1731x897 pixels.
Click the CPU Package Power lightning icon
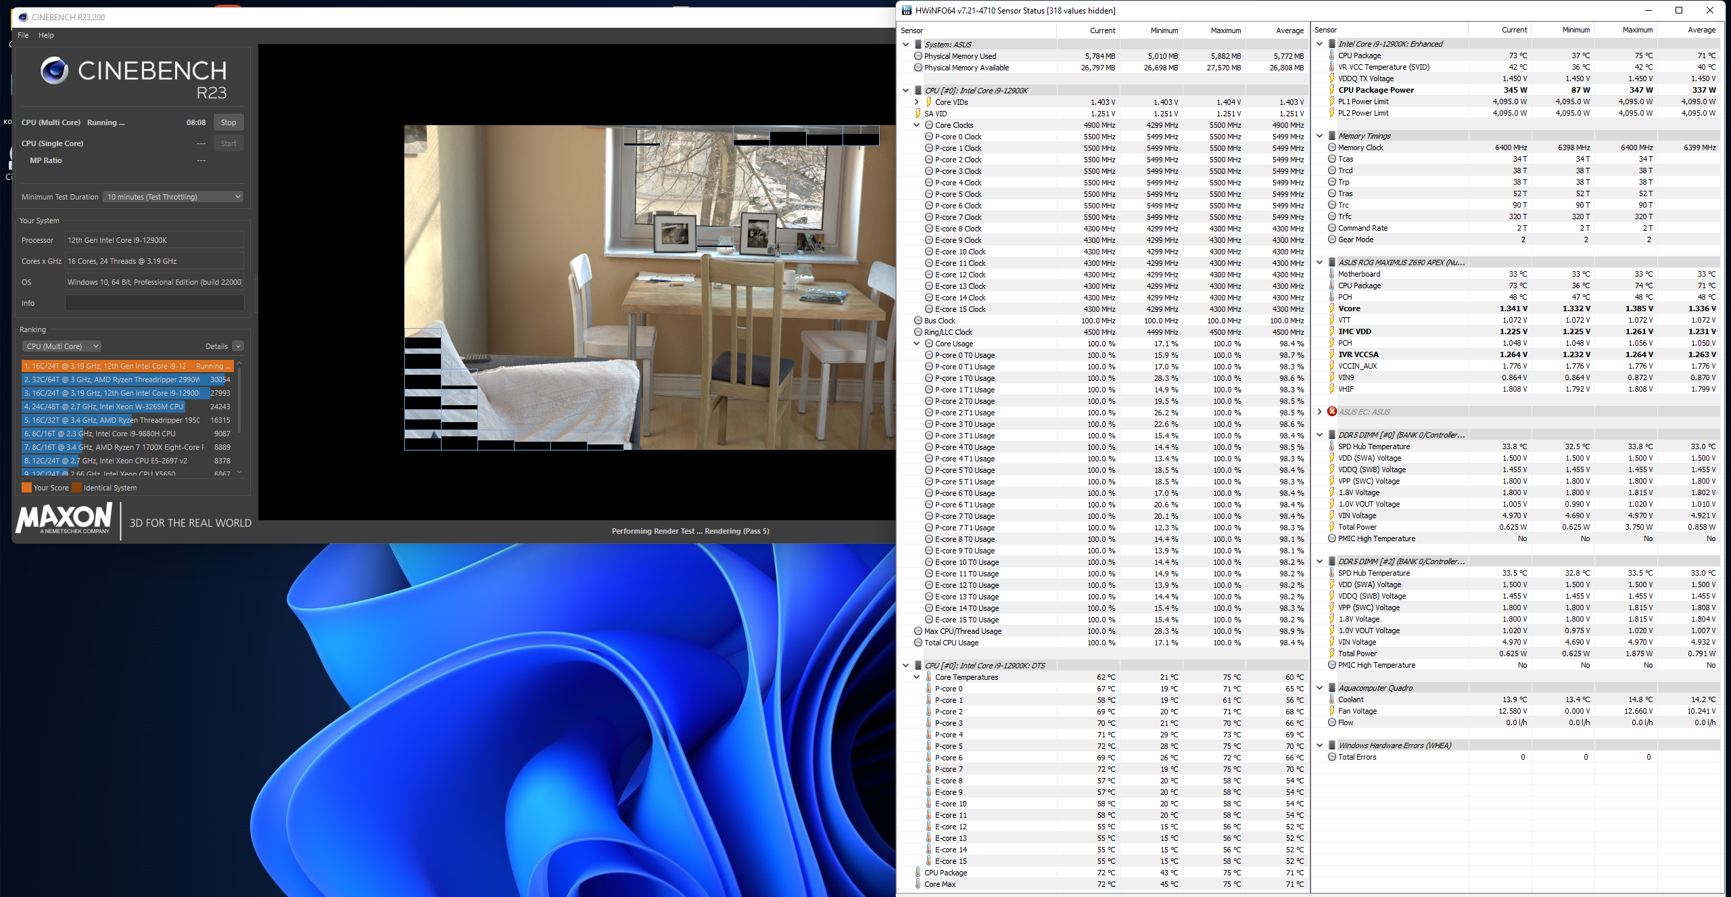point(1331,90)
